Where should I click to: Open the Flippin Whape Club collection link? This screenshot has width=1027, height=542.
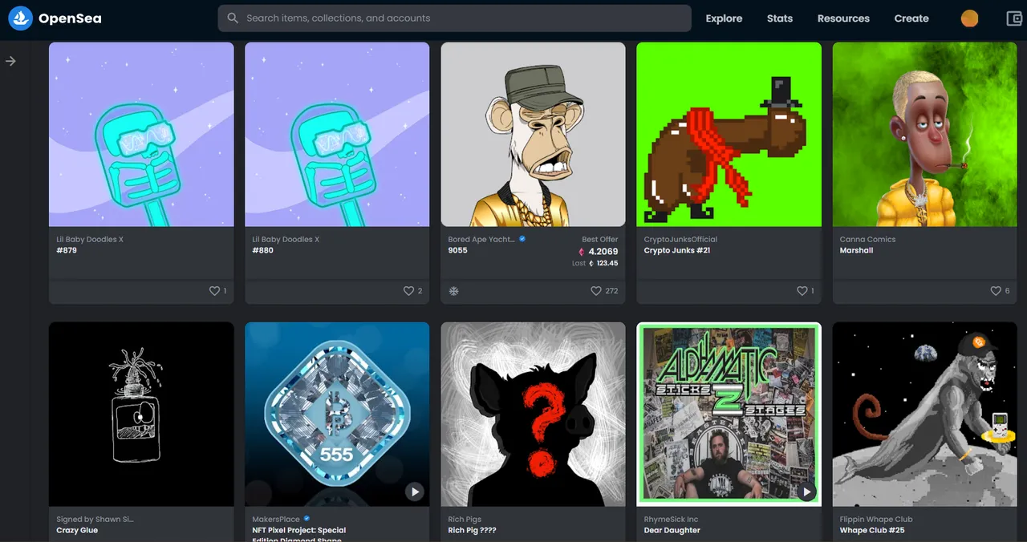pos(876,519)
